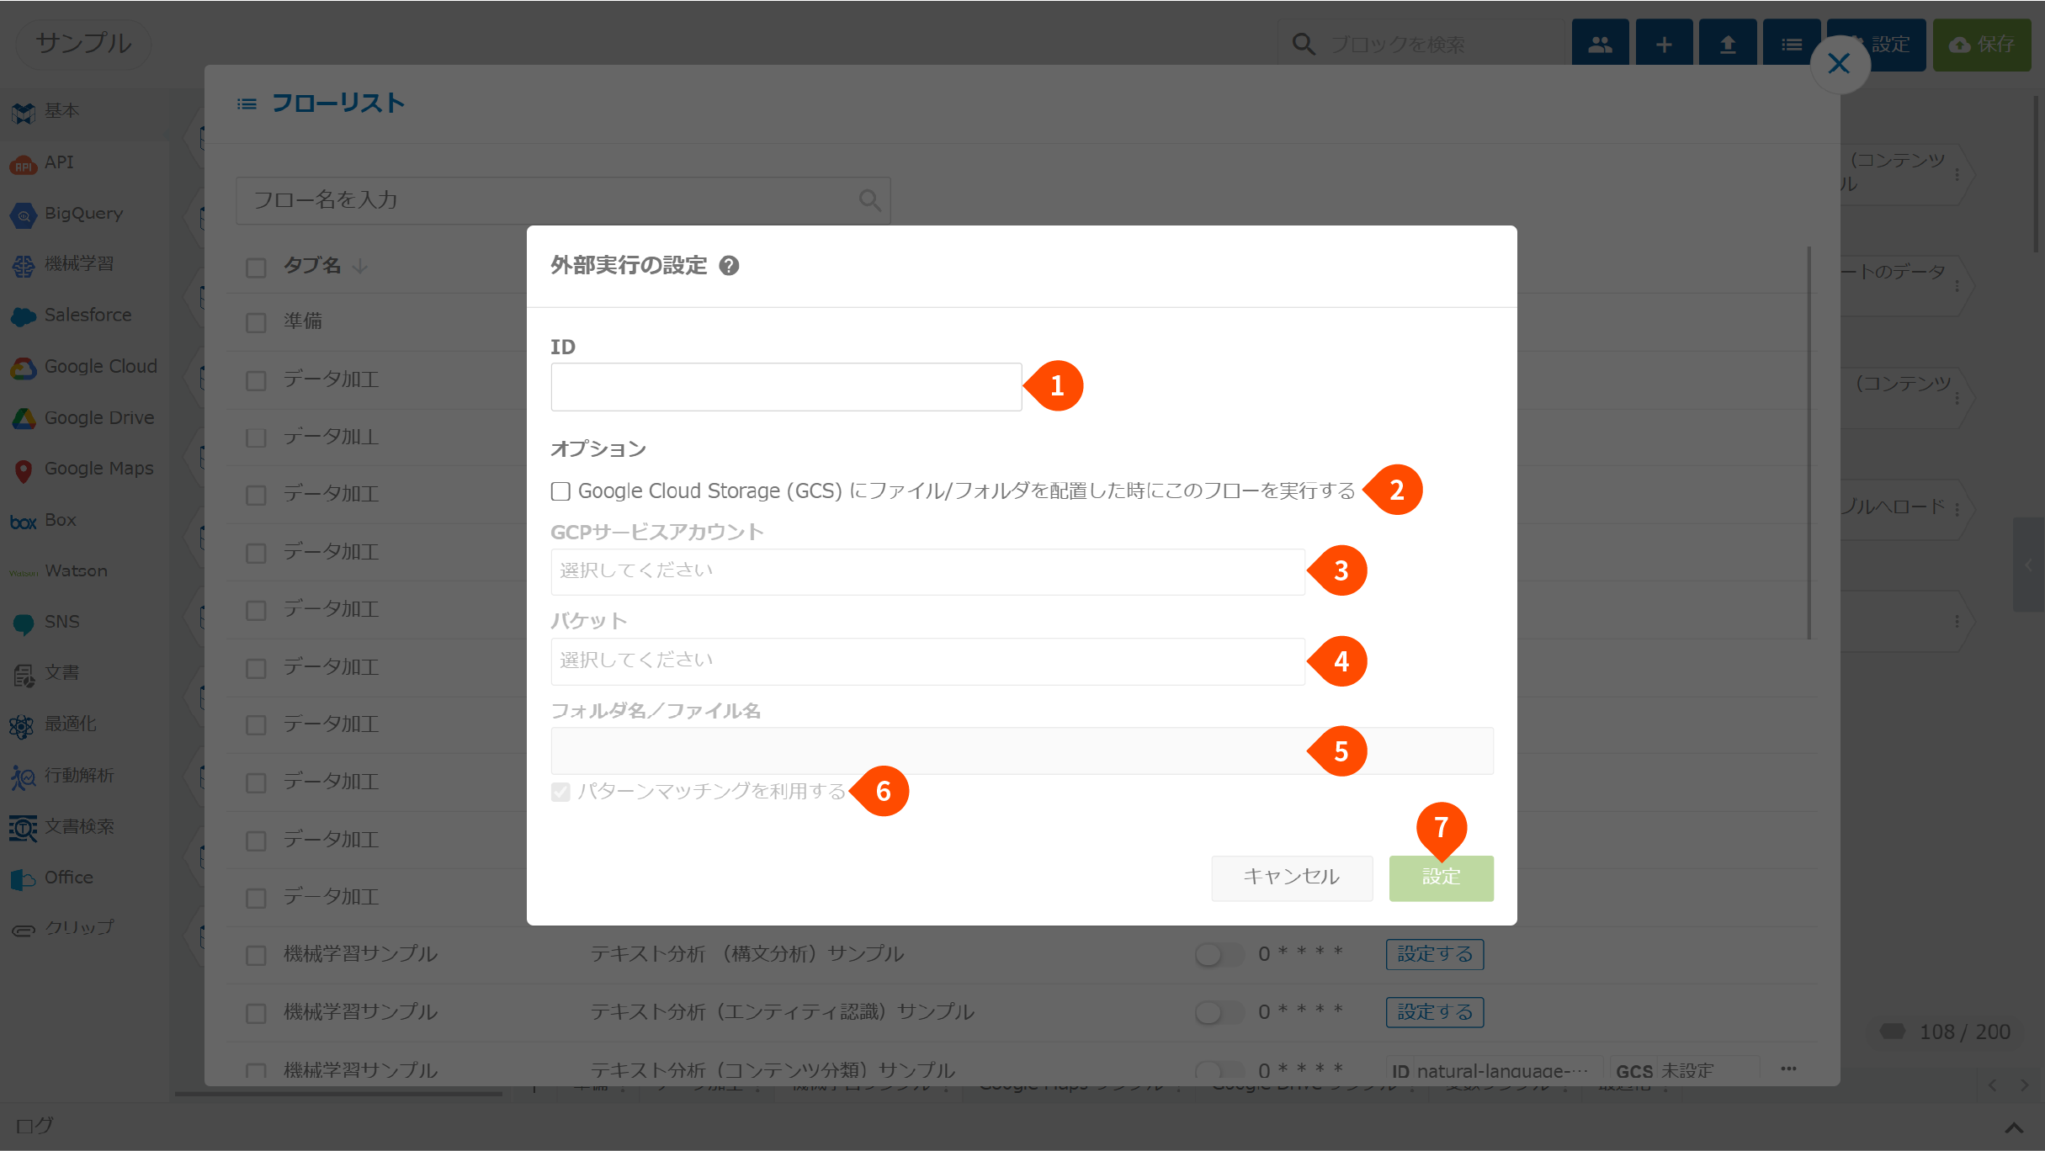Image resolution: width=2045 pixels, height=1151 pixels.
Task: Click the ID input field
Action: click(786, 387)
